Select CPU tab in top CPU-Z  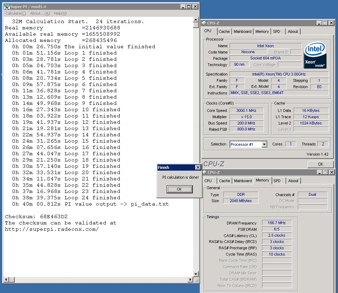[208, 31]
